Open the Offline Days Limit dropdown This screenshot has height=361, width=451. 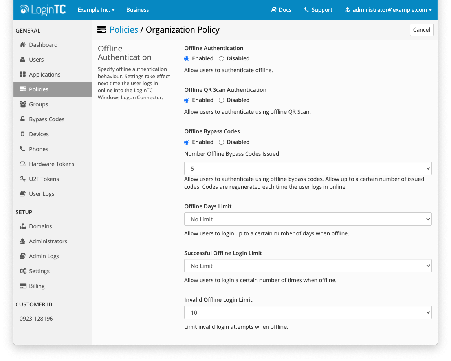(308, 219)
